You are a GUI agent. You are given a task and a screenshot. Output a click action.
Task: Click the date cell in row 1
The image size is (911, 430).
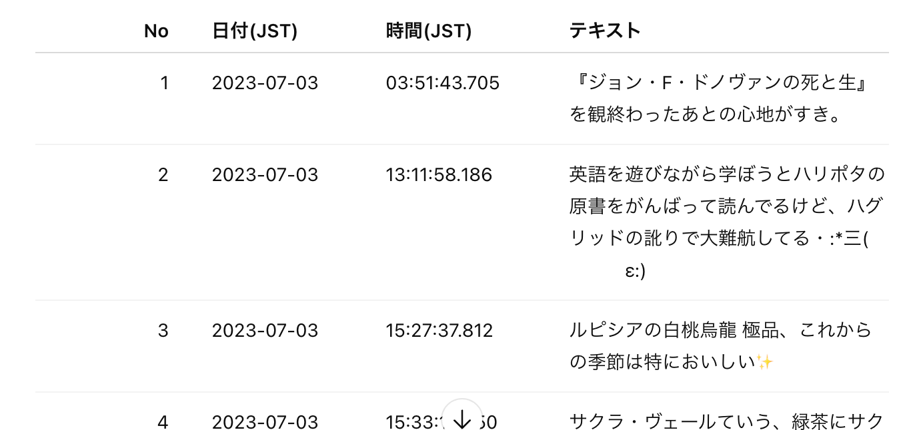coord(265,83)
